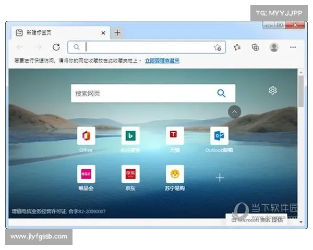Click the 立即管理收藏夹 link

pyautogui.click(x=162, y=60)
